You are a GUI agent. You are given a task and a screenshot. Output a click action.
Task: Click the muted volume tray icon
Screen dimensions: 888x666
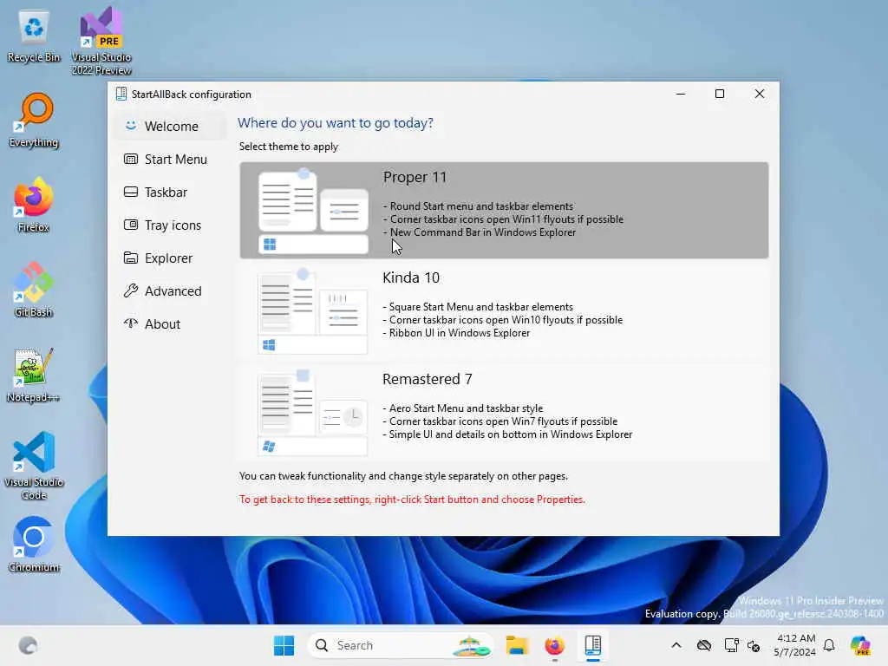click(754, 645)
